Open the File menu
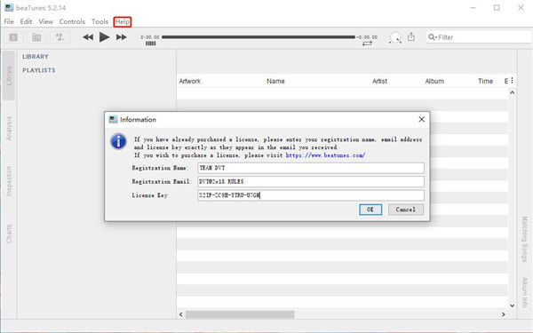533x333 pixels. [9, 21]
